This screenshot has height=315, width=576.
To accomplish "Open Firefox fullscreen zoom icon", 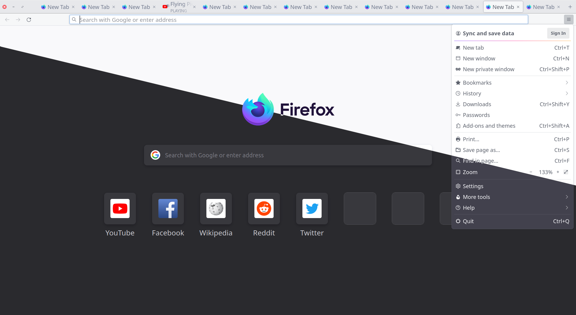I will click(x=566, y=172).
